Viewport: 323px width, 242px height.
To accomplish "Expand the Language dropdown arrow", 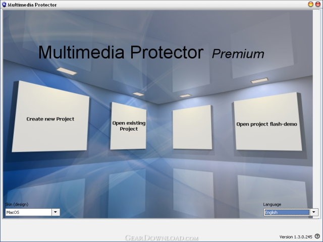I will (314, 212).
